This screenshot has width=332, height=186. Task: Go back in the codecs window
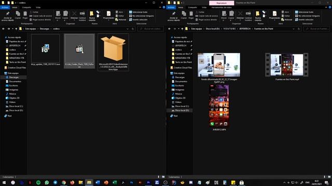tap(4, 29)
